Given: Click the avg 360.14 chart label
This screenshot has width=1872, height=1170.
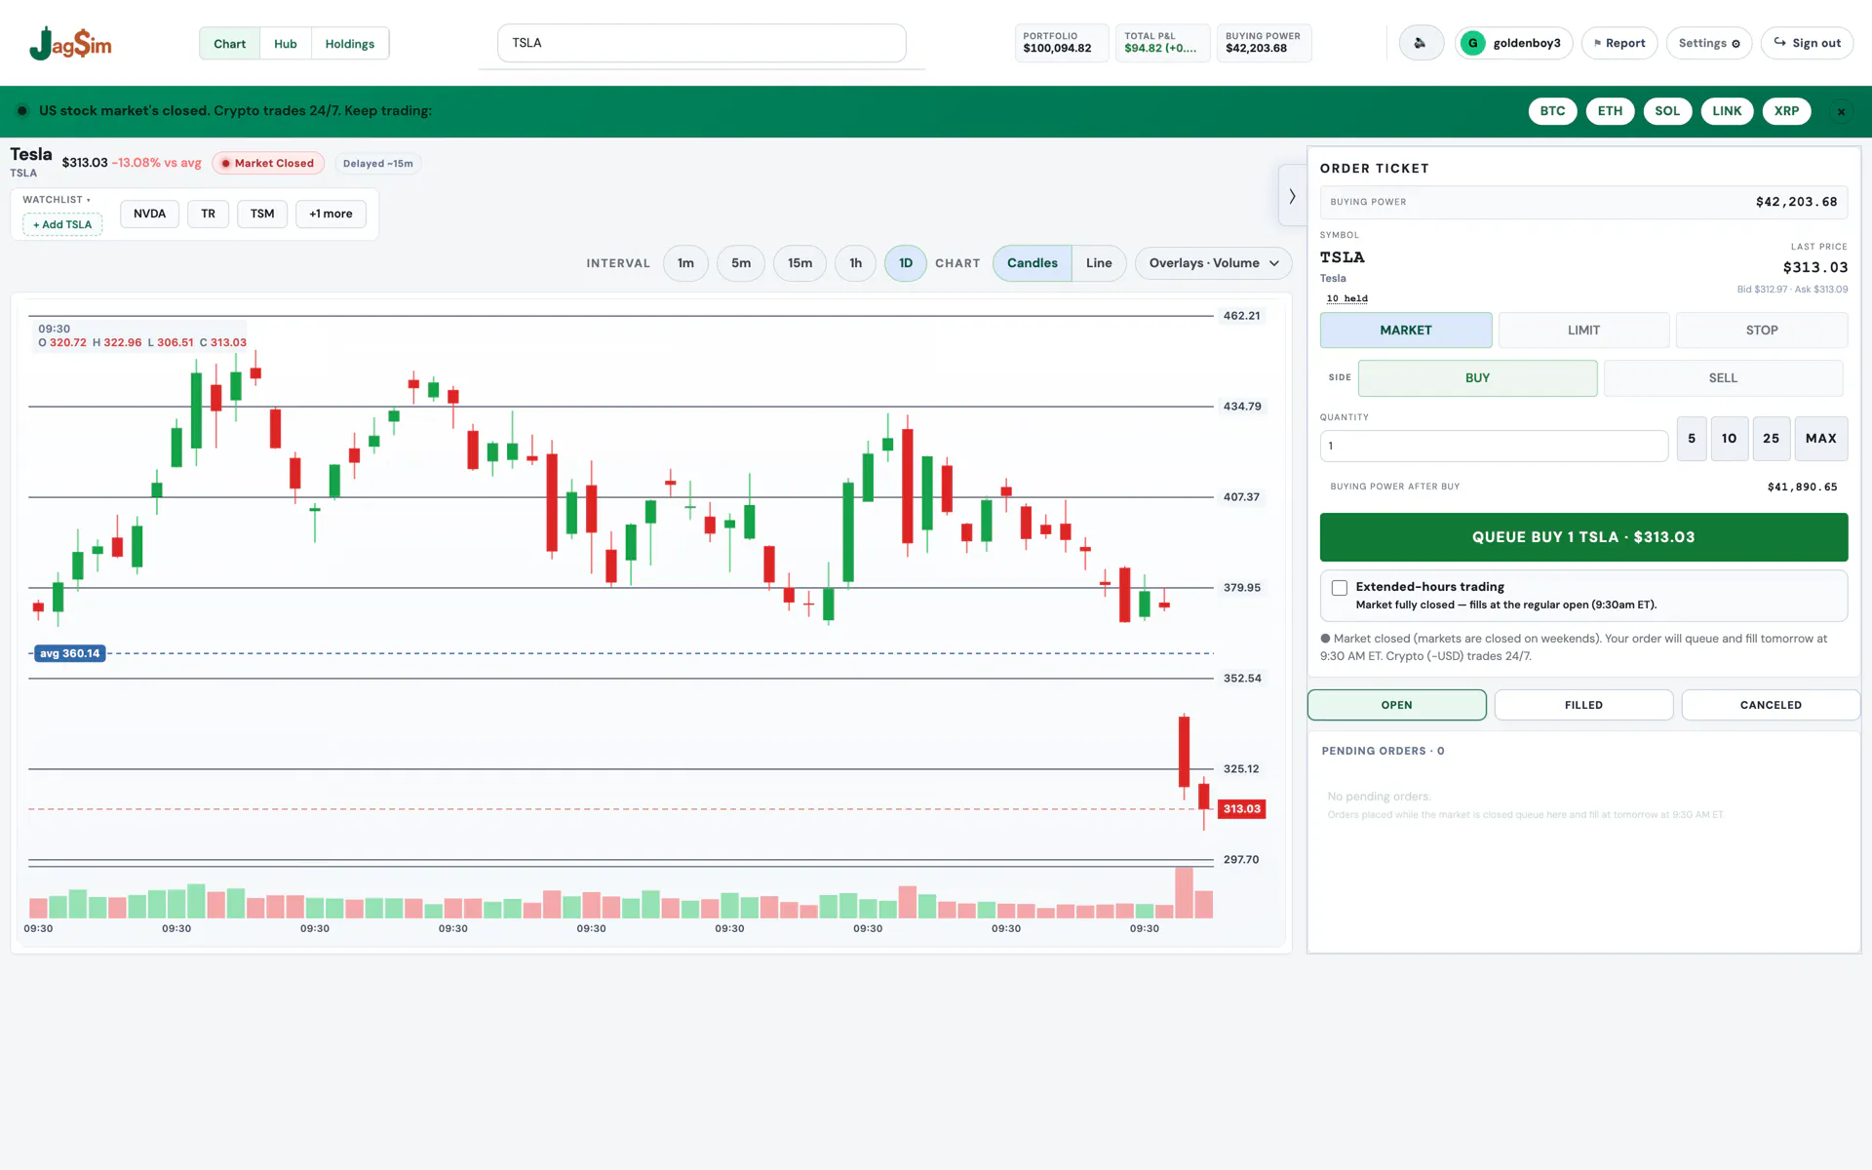Looking at the screenshot, I should click(x=69, y=653).
